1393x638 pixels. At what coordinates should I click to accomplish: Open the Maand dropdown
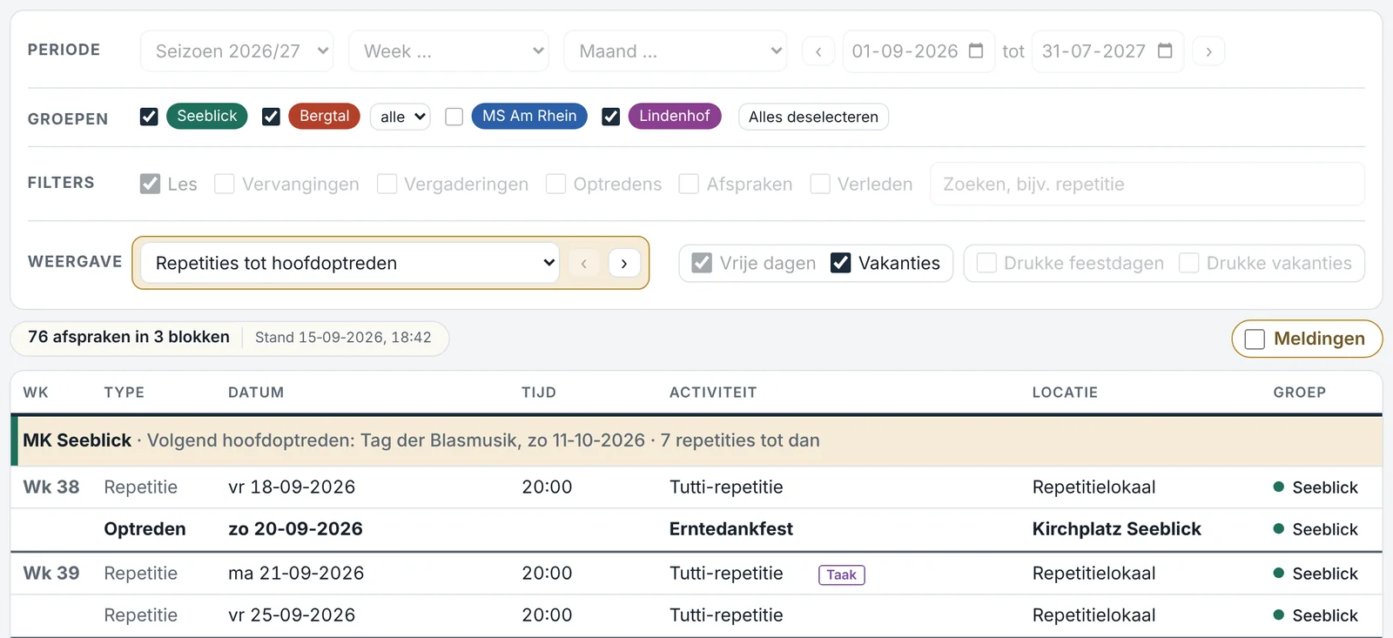point(676,51)
